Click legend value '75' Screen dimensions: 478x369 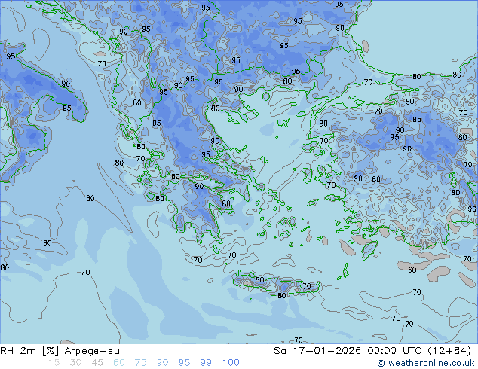(140, 363)
